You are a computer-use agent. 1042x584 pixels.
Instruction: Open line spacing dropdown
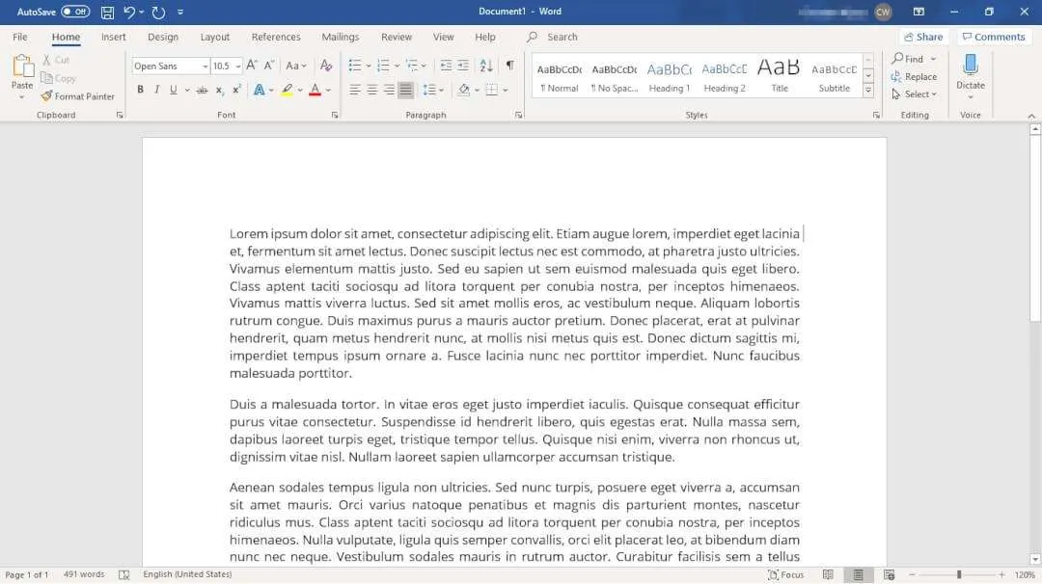pyautogui.click(x=432, y=90)
